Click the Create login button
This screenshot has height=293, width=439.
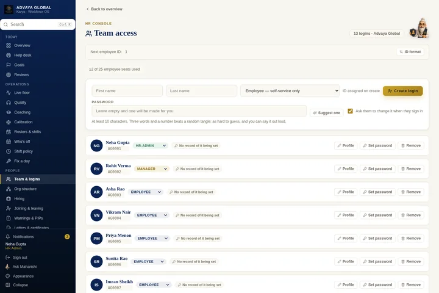(x=402, y=91)
